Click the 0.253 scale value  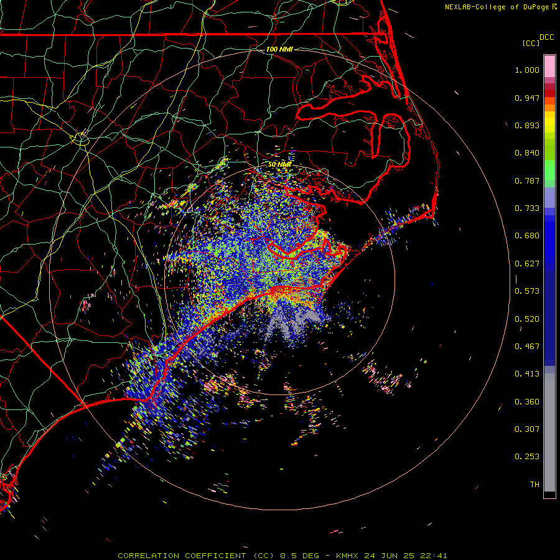point(527,457)
